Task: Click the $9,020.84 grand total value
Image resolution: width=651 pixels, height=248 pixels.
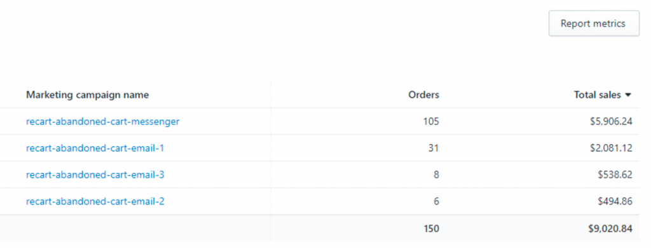Action: [611, 228]
